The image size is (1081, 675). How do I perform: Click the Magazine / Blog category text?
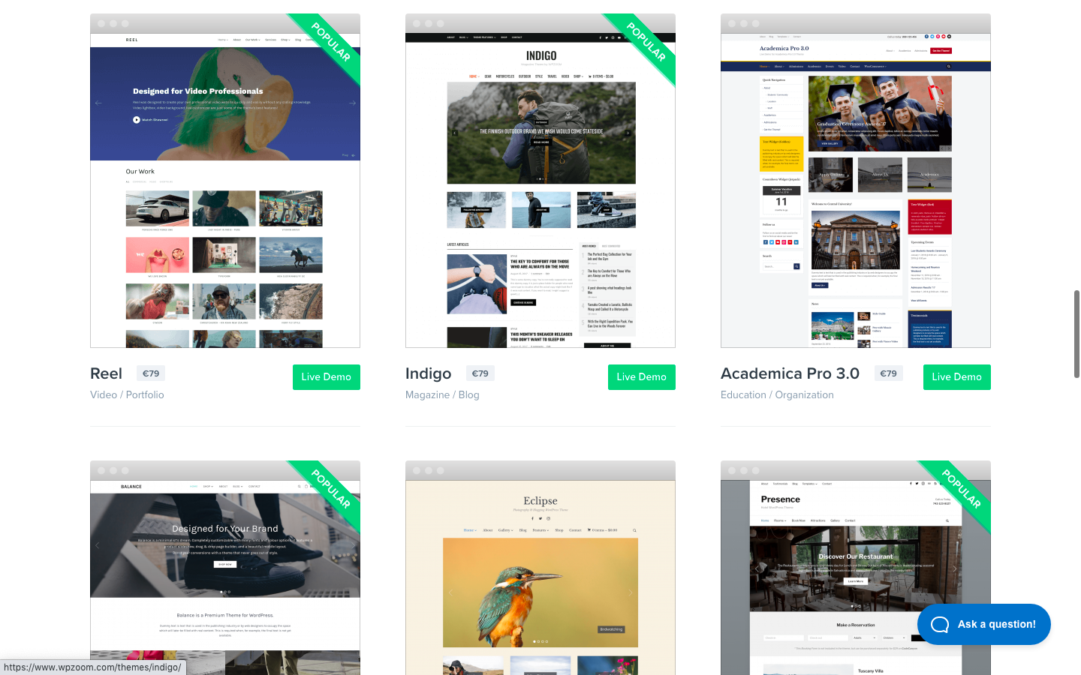442,394
